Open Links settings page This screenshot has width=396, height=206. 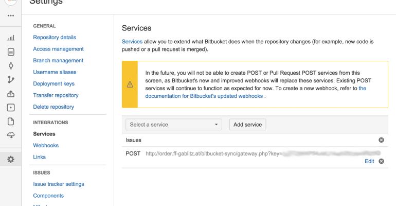click(x=40, y=157)
